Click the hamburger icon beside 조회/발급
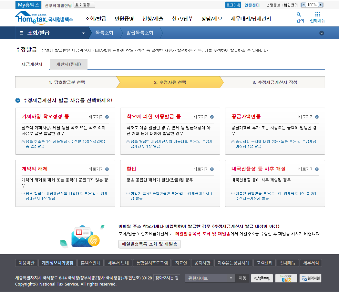The width and height of the screenshot is (339, 301). [x=21, y=33]
